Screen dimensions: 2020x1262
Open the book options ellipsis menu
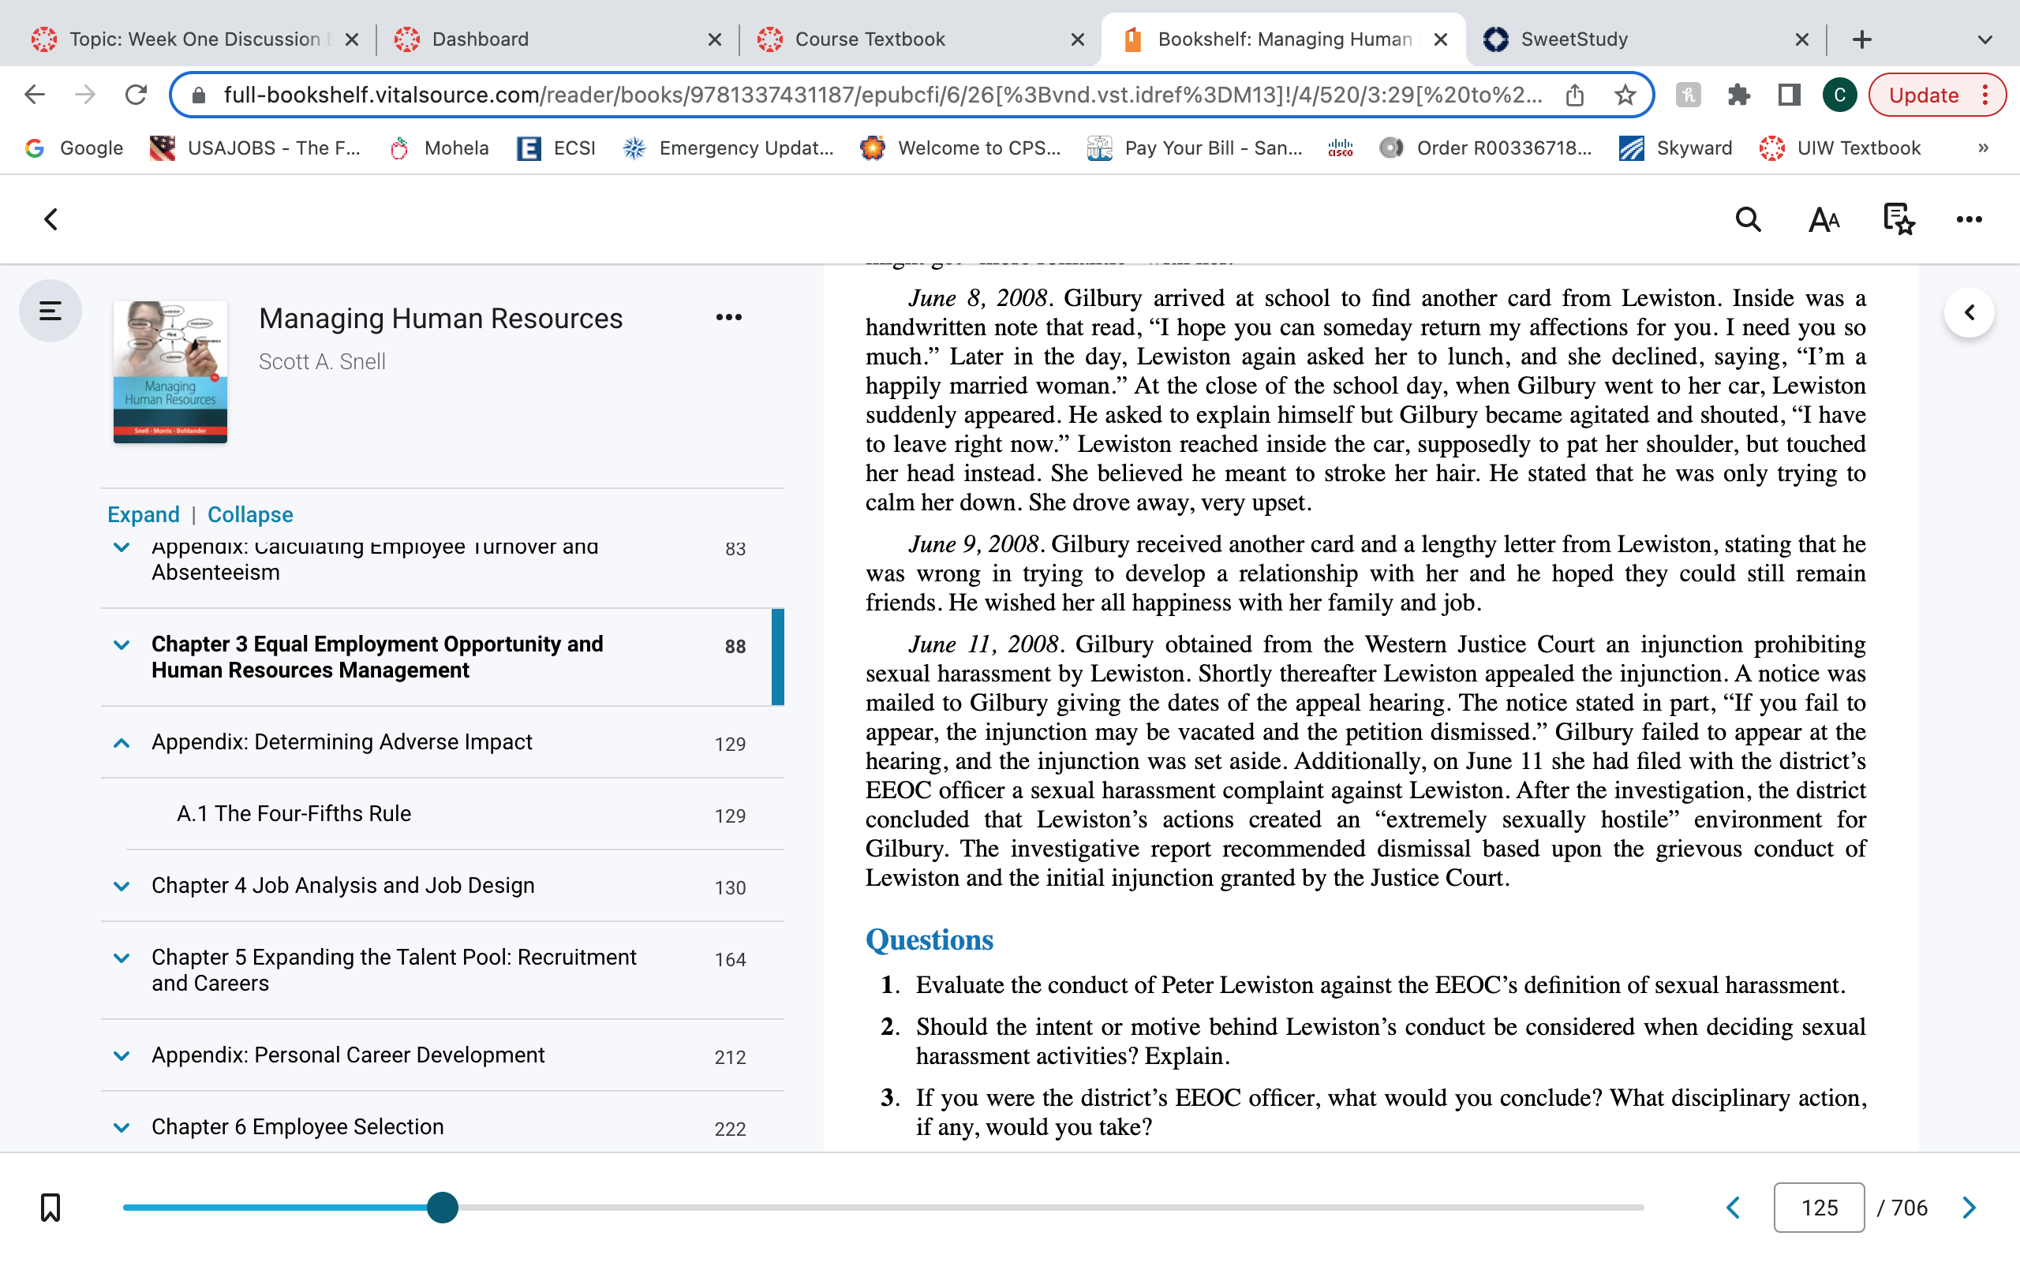(729, 317)
